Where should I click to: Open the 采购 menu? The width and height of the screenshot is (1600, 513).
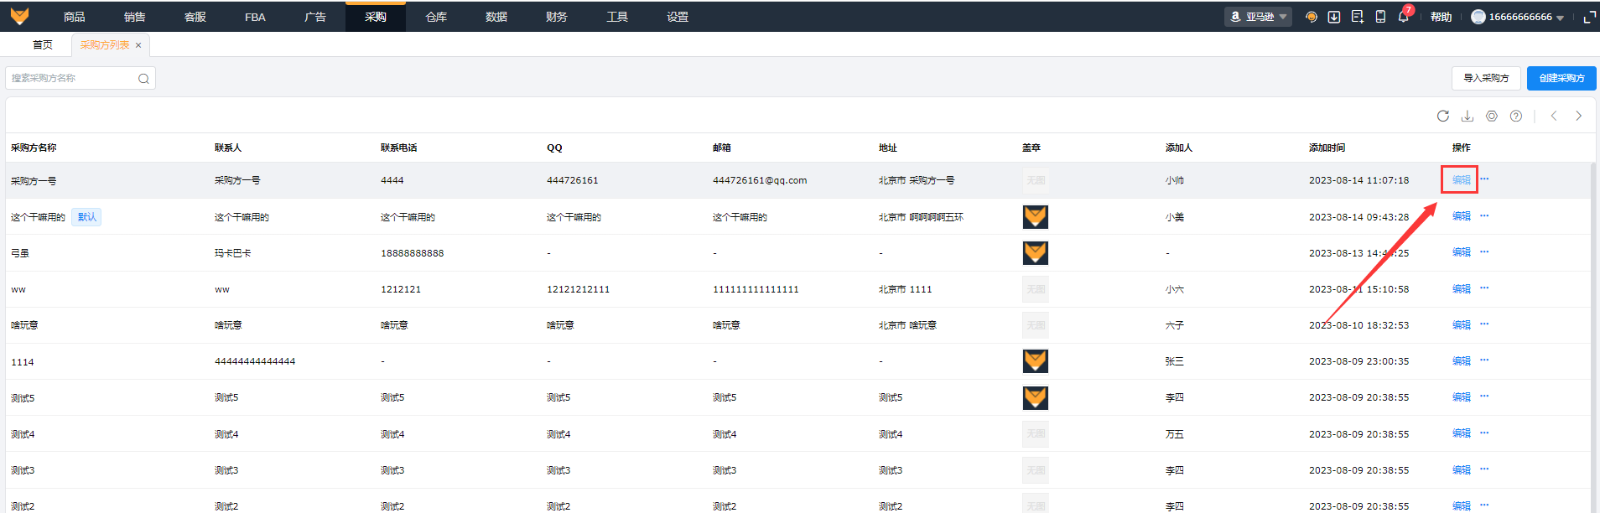(x=376, y=17)
